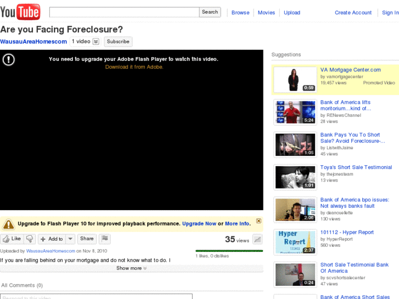Click by scvshortsalecenter uploader text
Viewport: 399px width, 299px height.
tap(343, 278)
